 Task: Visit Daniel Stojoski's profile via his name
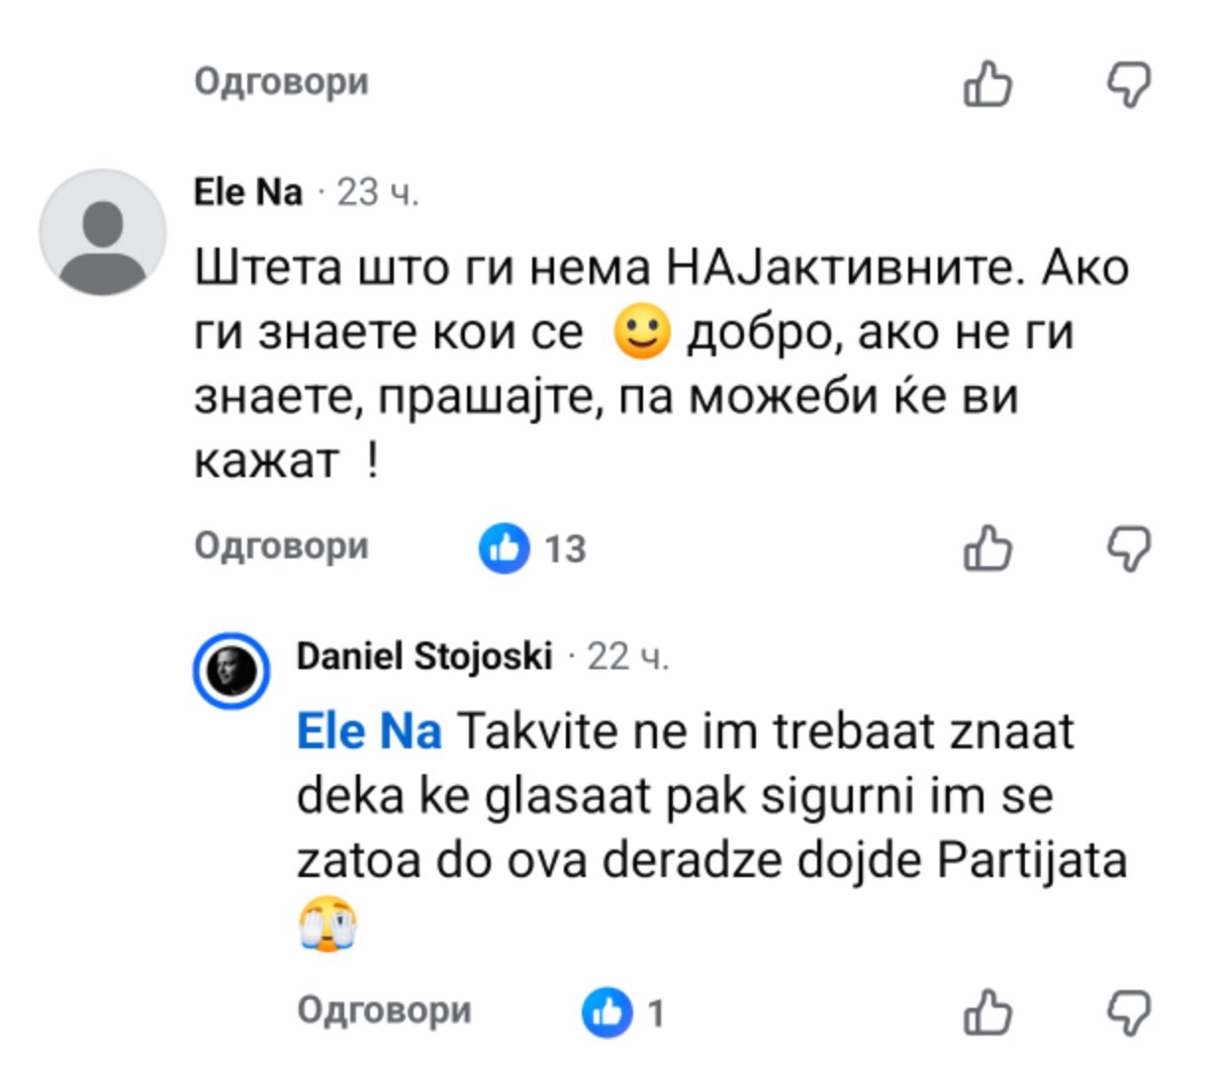coord(423,655)
